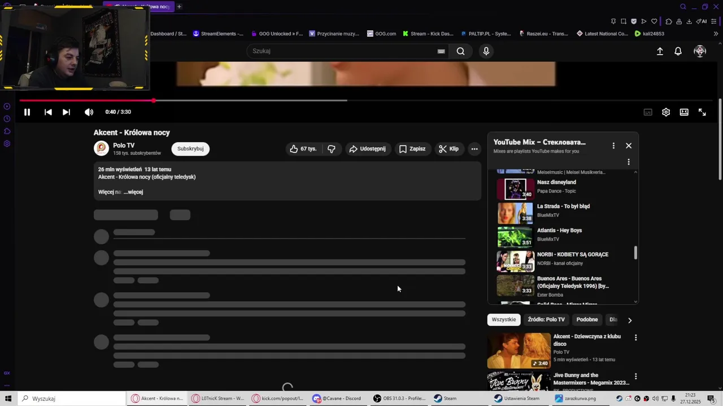Open playlist secondary three-dot menu
The image size is (723, 406).
tap(629, 162)
